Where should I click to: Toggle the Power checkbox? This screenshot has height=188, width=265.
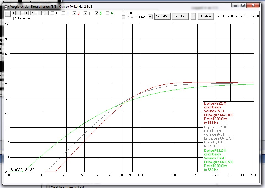point(124,17)
